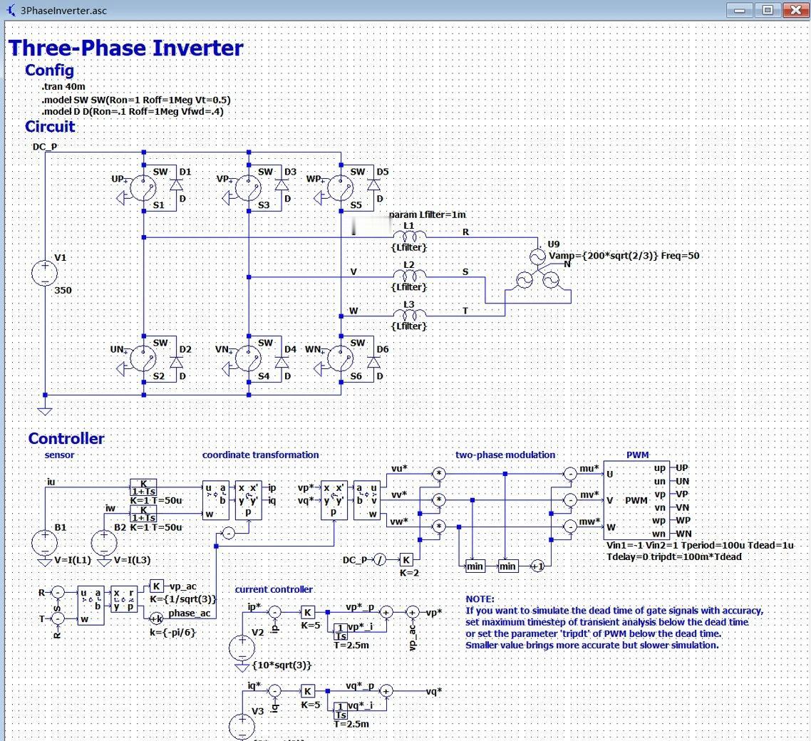This screenshot has width=811, height=741.
Task: Click the phase_ac net label
Action: [x=190, y=613]
